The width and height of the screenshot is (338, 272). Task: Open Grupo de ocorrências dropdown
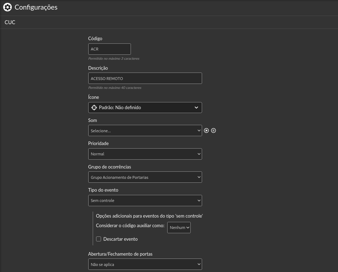coord(145,177)
